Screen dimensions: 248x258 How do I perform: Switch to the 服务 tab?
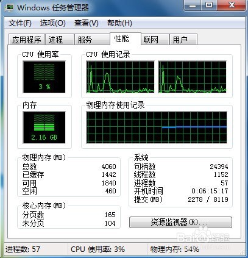[92, 40]
